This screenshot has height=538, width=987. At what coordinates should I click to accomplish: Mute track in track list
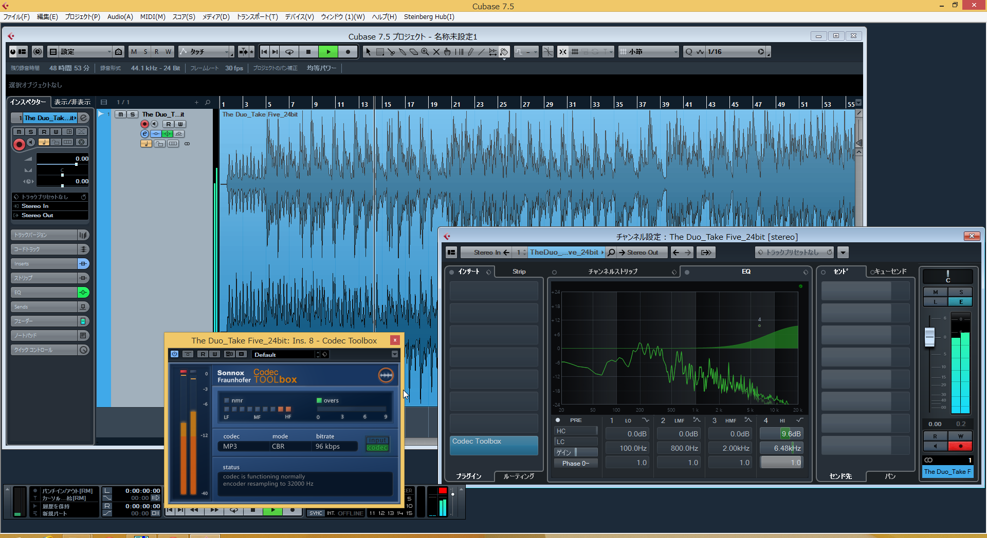pos(121,114)
